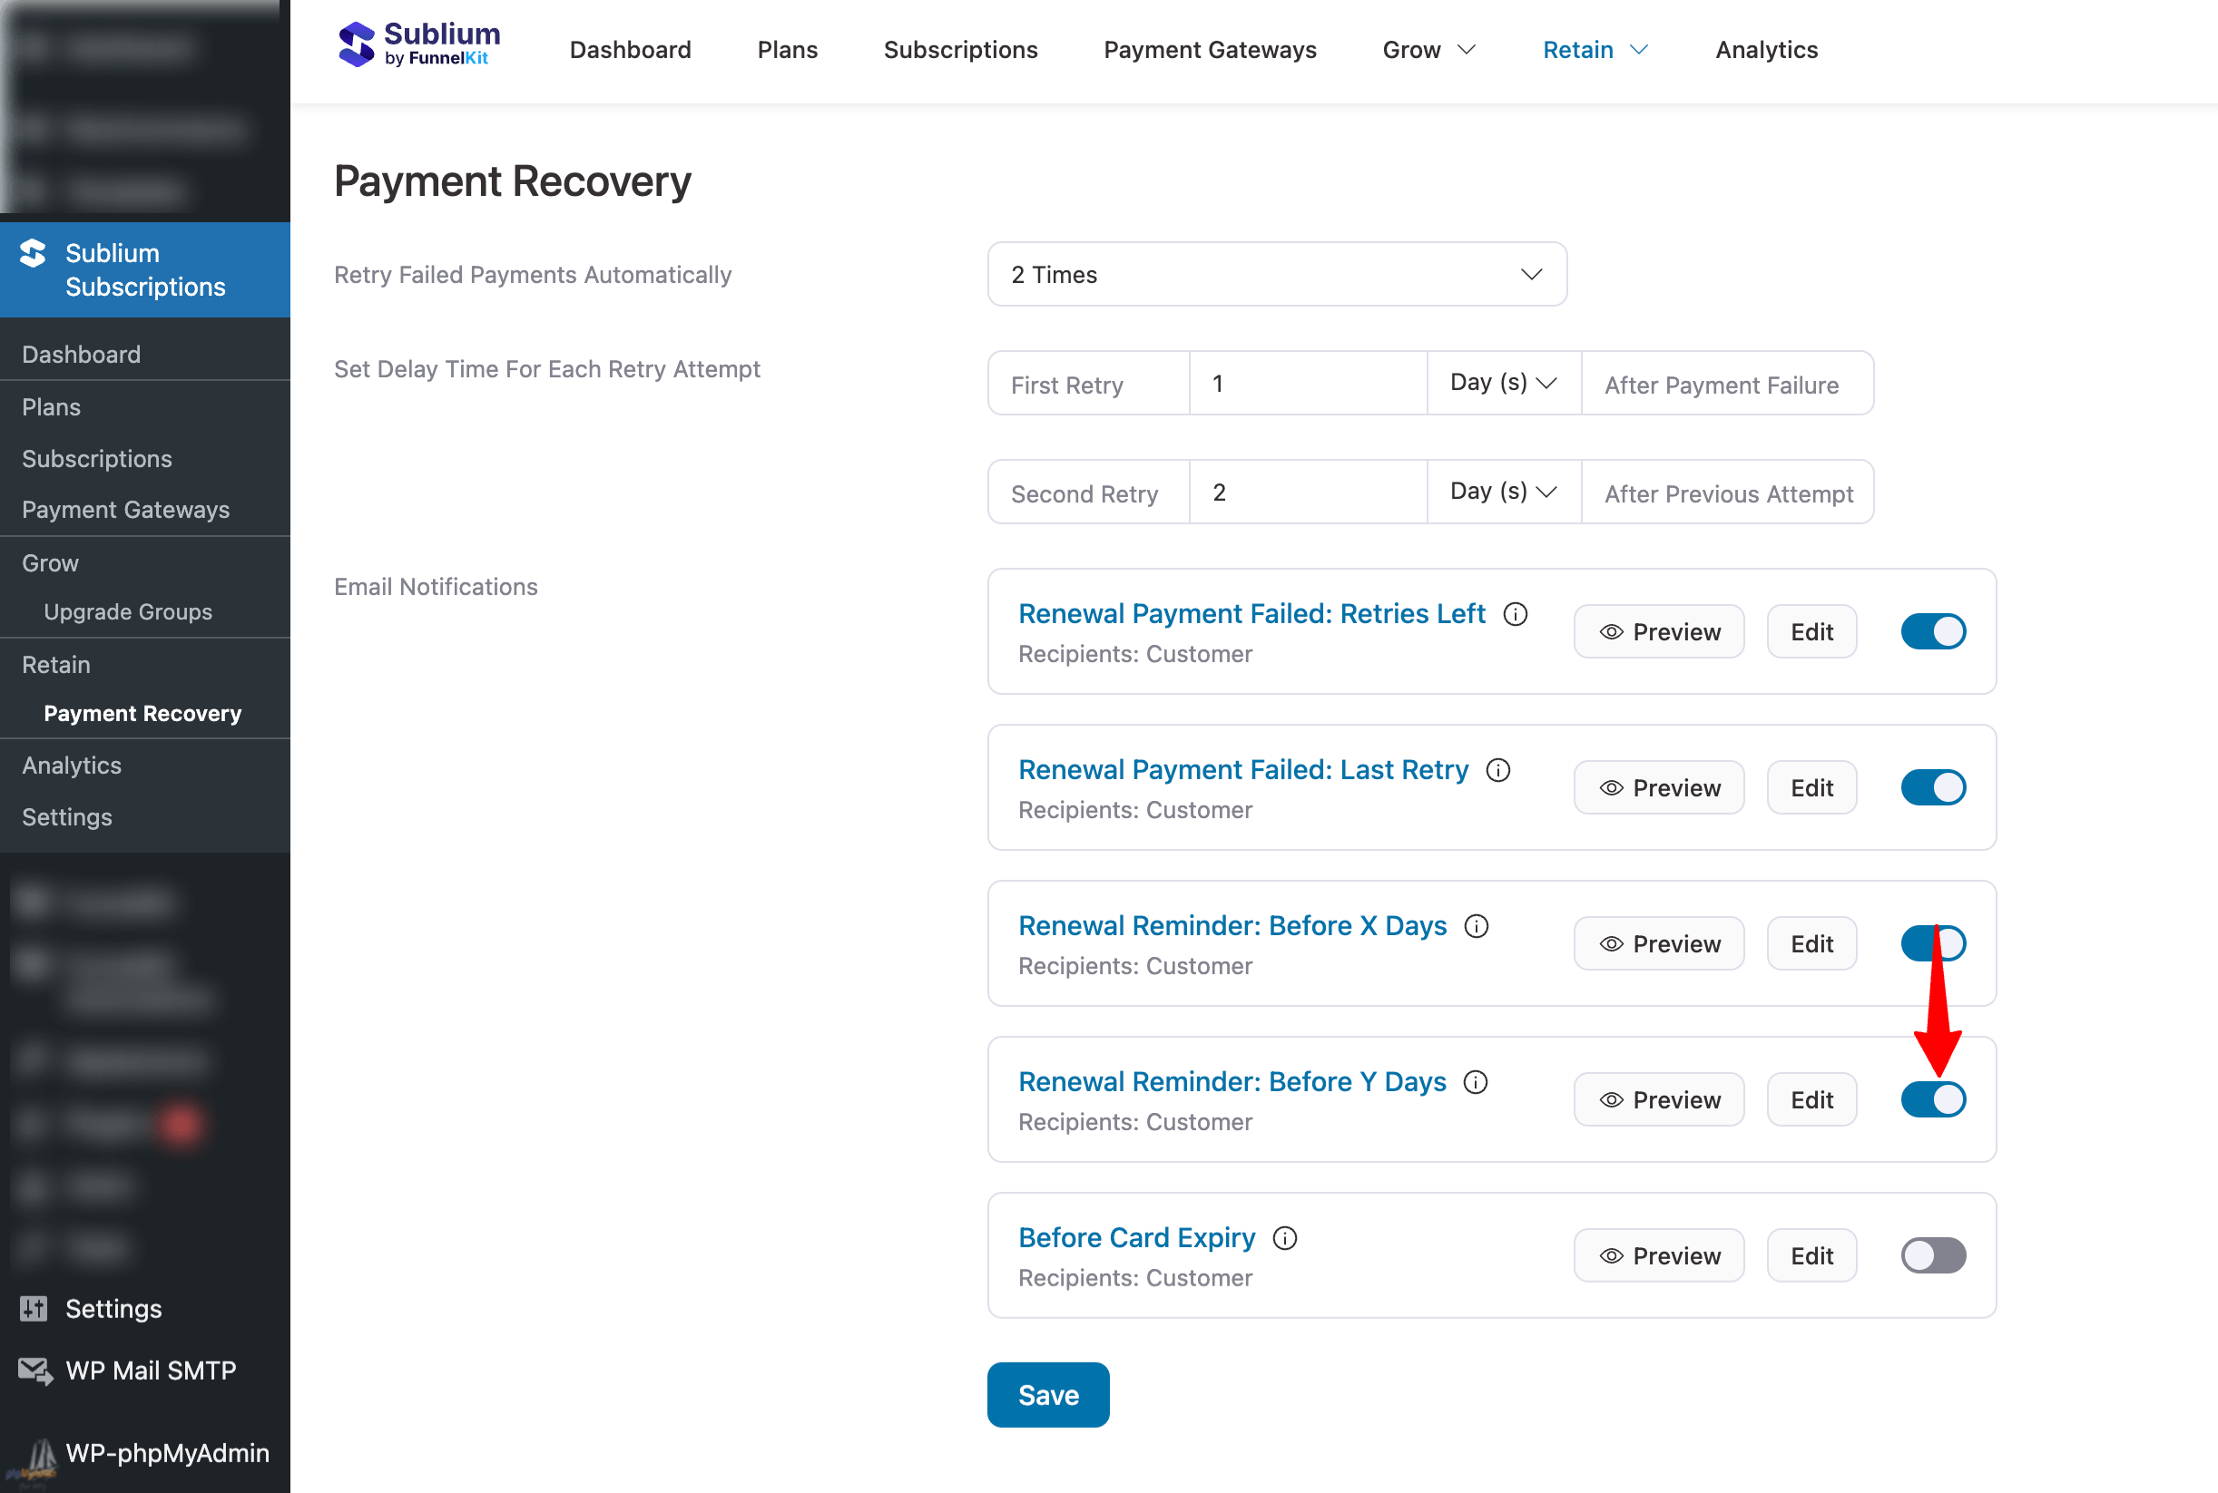Click info icon beside Before X Days
Viewport: 2218px width, 1493px height.
click(x=1476, y=926)
